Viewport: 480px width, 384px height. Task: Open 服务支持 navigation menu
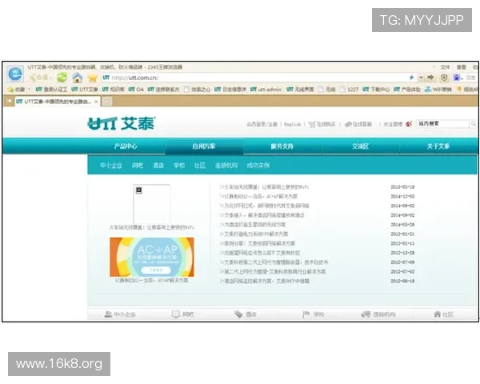(x=282, y=146)
